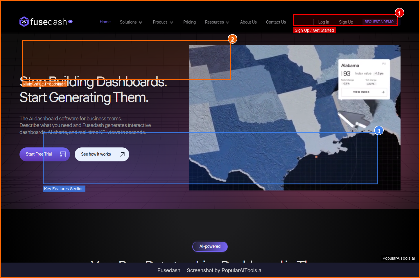The height and width of the screenshot is (278, 420).
Task: Click the diagonal arrow on See how it works
Action: click(x=122, y=154)
